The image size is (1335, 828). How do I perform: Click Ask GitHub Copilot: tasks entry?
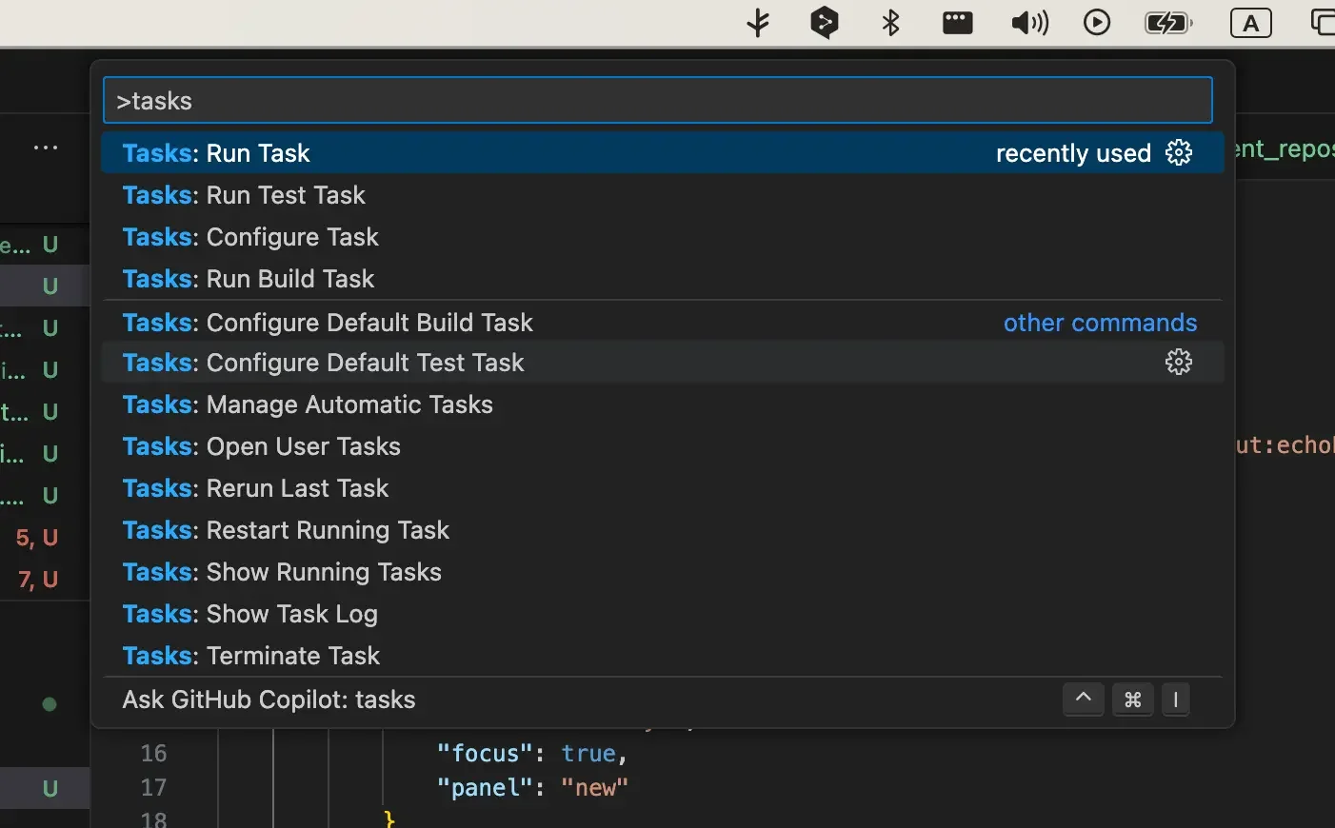(662, 700)
